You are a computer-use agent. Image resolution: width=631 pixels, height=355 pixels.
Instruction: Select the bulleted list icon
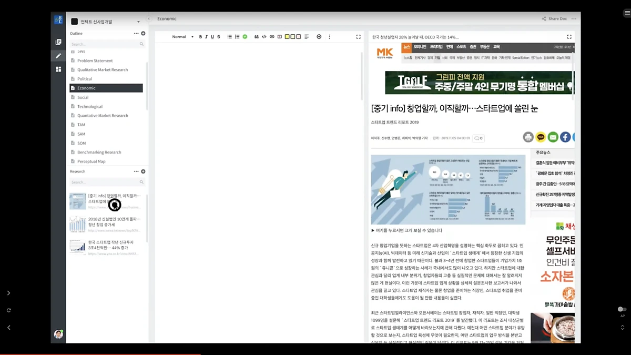pyautogui.click(x=229, y=36)
